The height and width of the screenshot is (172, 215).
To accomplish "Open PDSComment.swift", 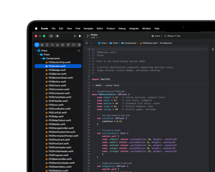I will tap(58, 89).
